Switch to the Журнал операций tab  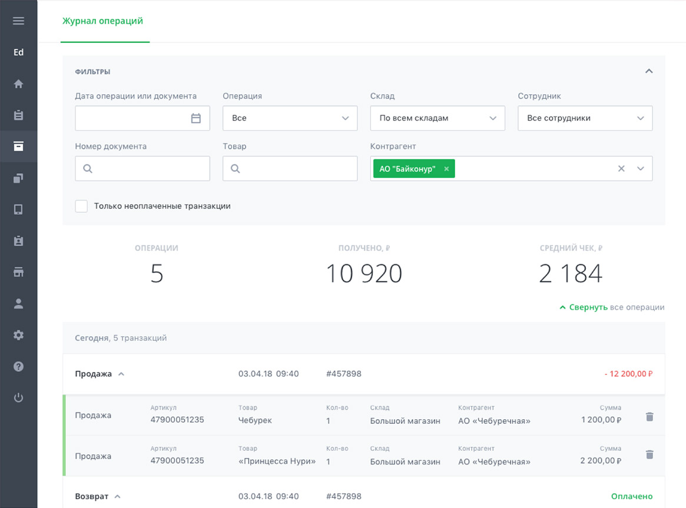102,21
